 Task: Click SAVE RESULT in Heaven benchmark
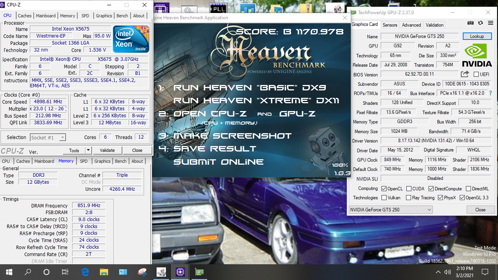pyautogui.click(x=215, y=149)
